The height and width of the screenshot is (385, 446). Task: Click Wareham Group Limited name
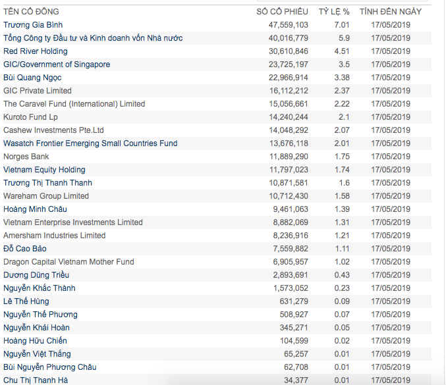pos(46,196)
